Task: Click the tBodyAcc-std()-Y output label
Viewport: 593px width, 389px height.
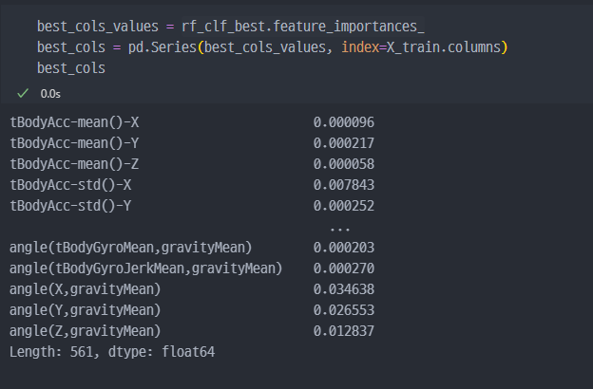Action: coord(70,205)
